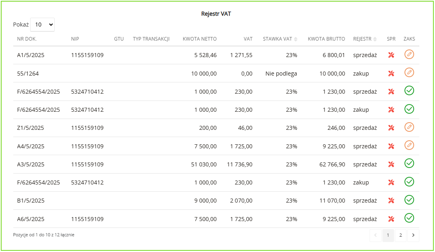This screenshot has height=252, width=435.
Task: Click the net amount 51 030,00
Action: click(204, 164)
